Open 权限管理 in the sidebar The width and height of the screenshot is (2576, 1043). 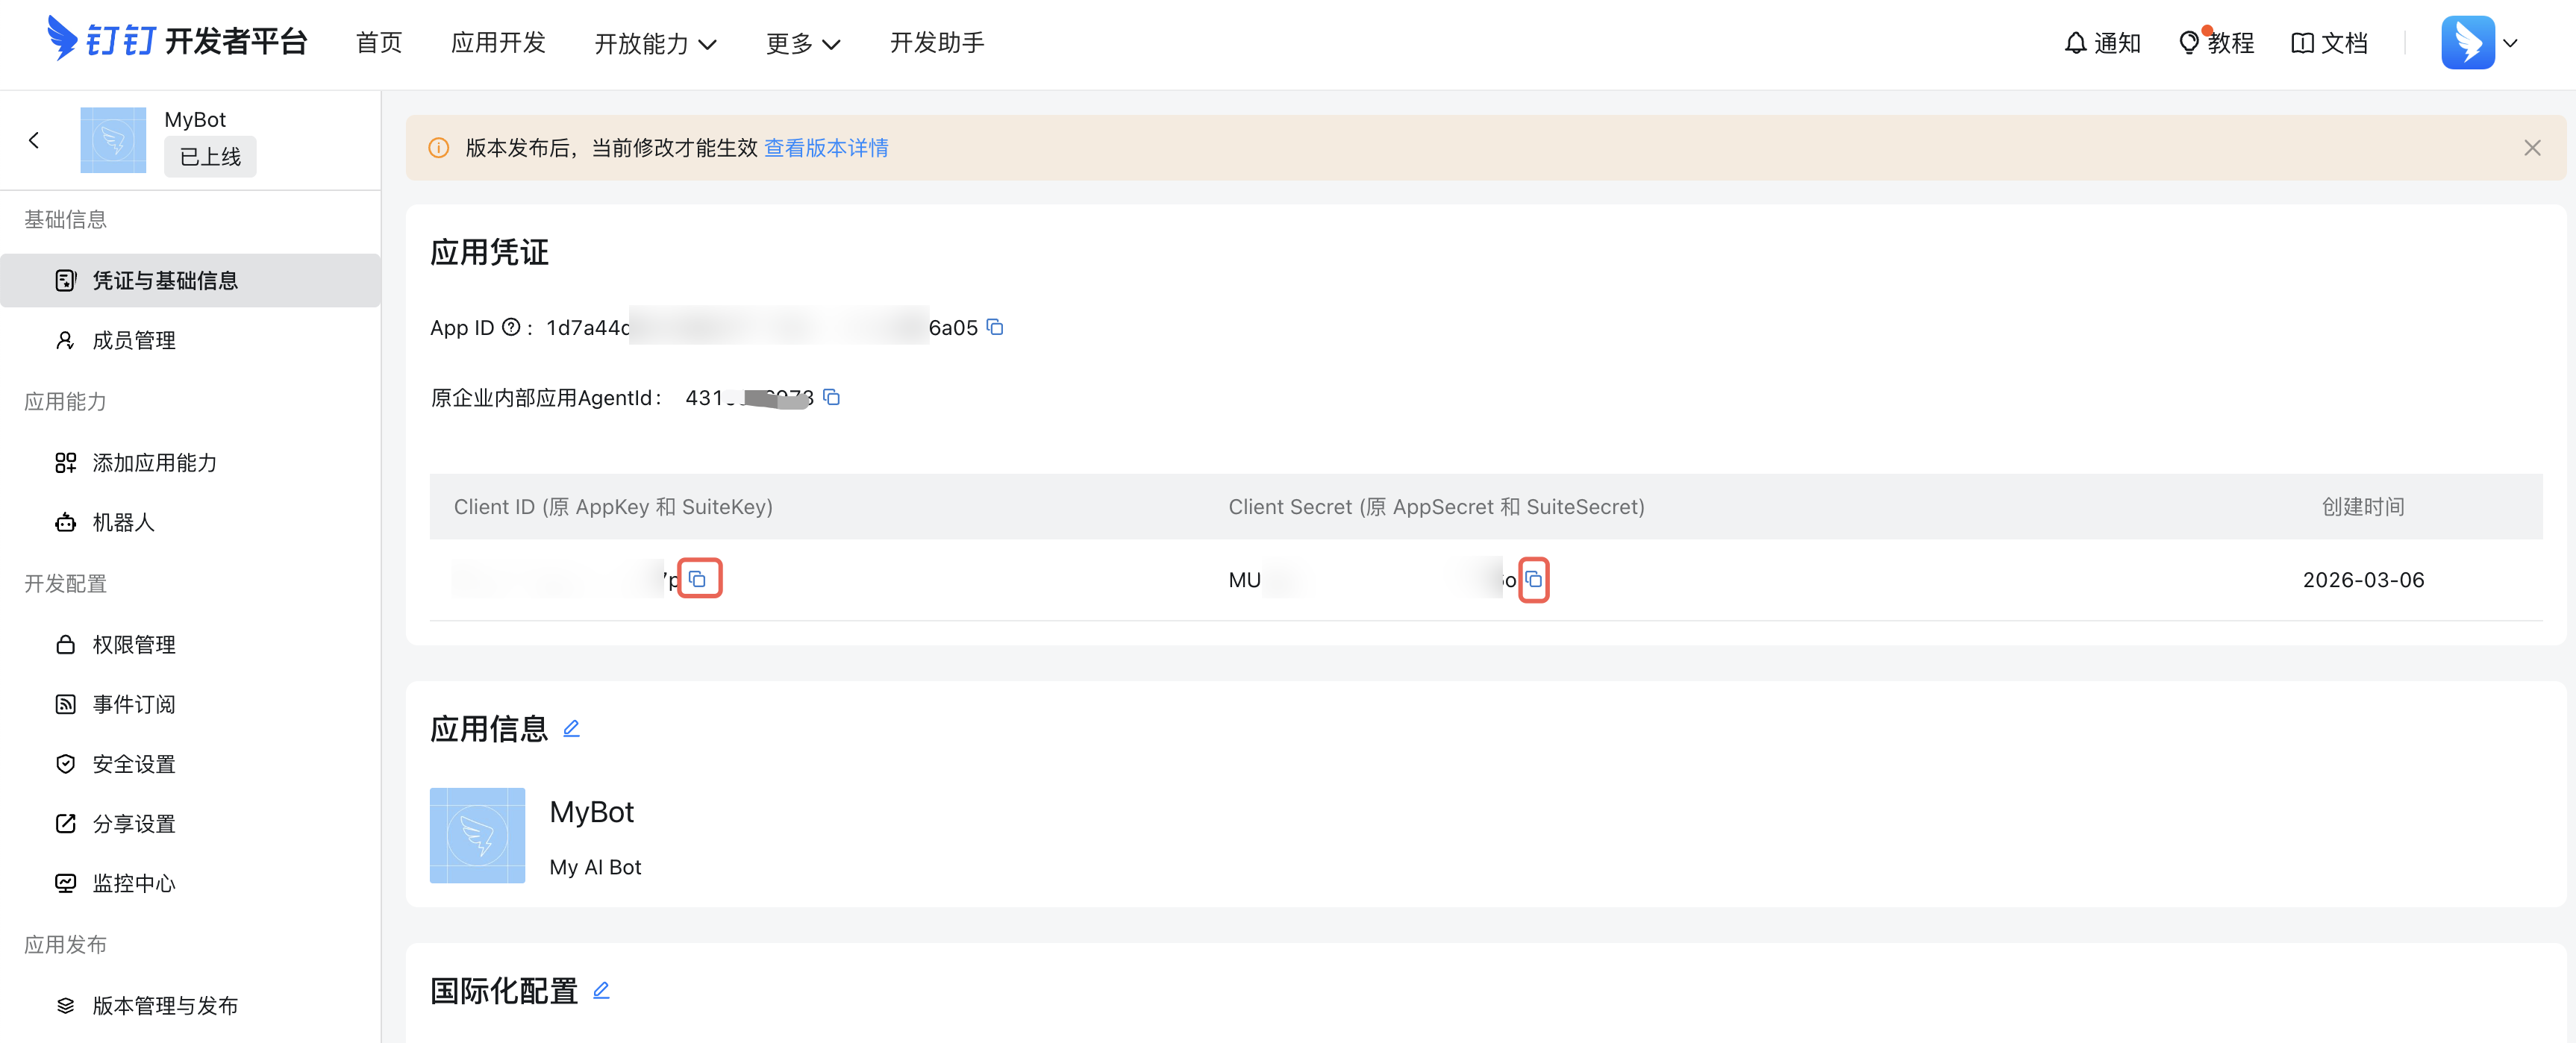133,644
